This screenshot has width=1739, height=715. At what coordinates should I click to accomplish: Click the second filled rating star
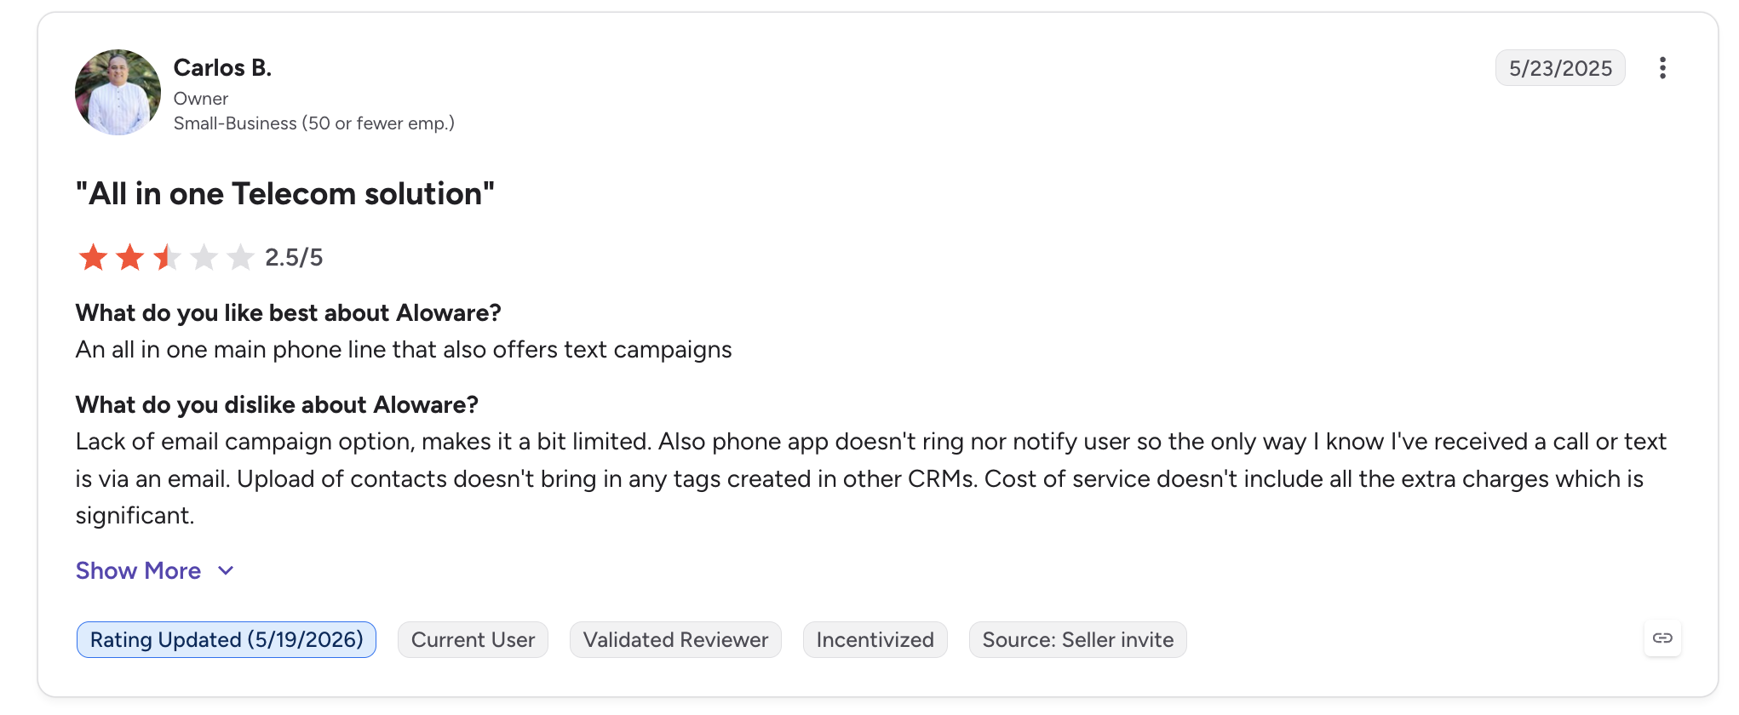[129, 257]
